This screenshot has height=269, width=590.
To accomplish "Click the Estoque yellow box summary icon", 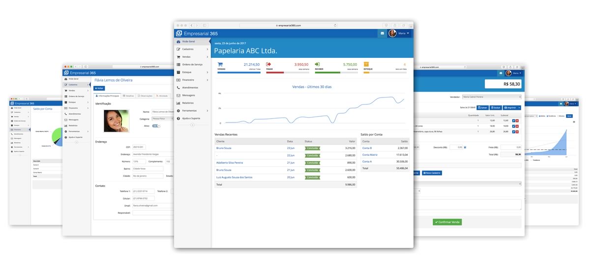I will [366, 64].
